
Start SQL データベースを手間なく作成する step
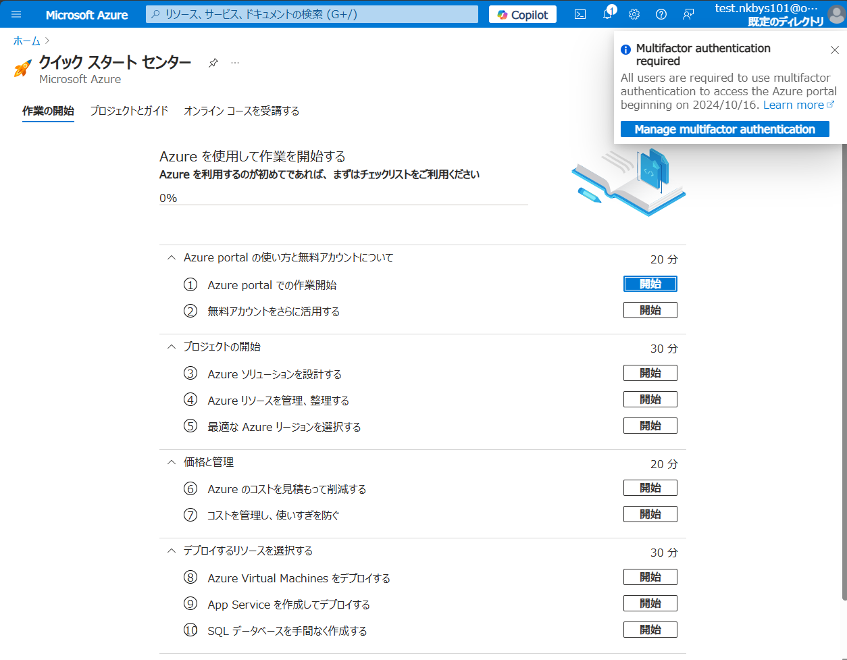point(650,630)
